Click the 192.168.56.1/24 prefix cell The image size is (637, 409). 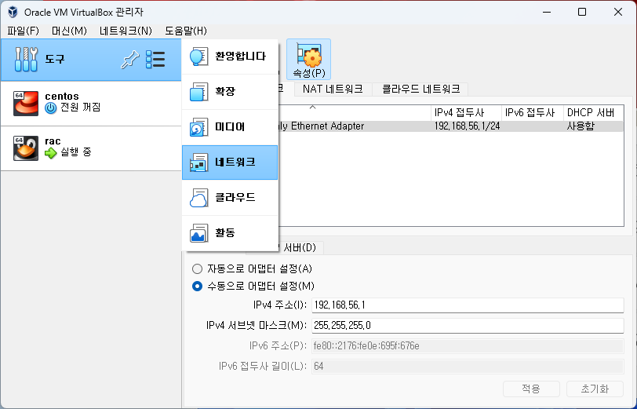point(468,126)
